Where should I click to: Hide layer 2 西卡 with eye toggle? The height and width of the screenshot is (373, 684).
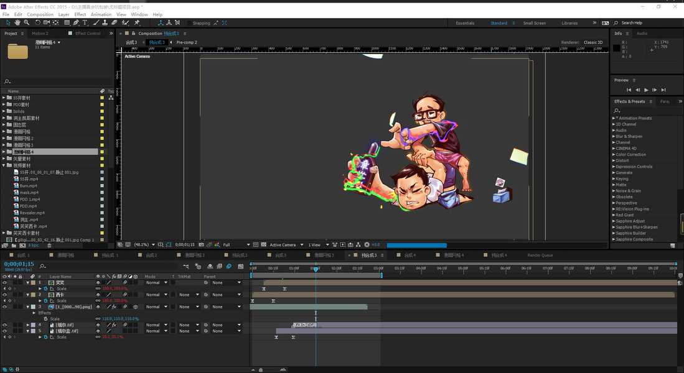[5, 295]
